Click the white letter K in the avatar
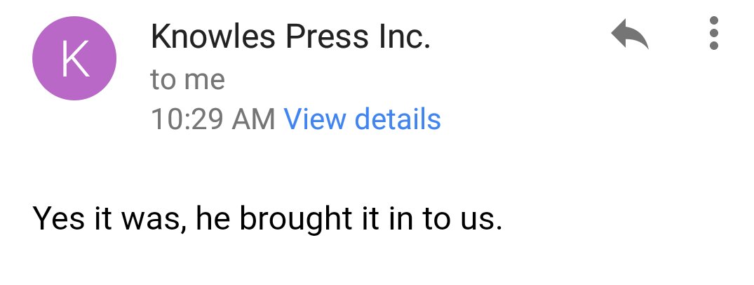This screenshot has width=754, height=285. click(x=76, y=58)
